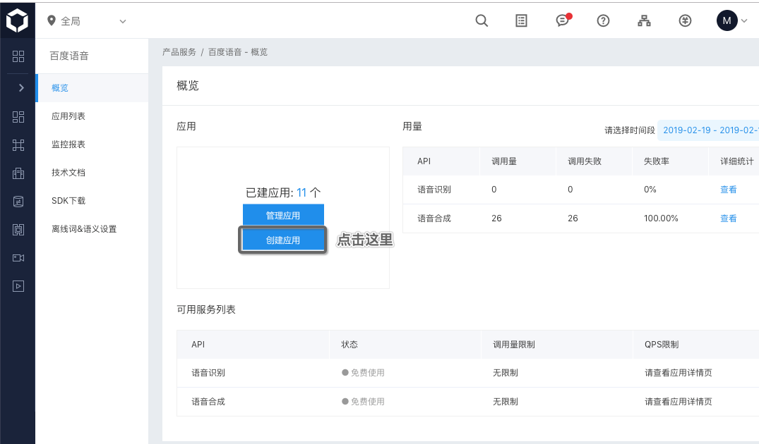Open the date range picker field
The height and width of the screenshot is (444, 759).
click(x=708, y=130)
